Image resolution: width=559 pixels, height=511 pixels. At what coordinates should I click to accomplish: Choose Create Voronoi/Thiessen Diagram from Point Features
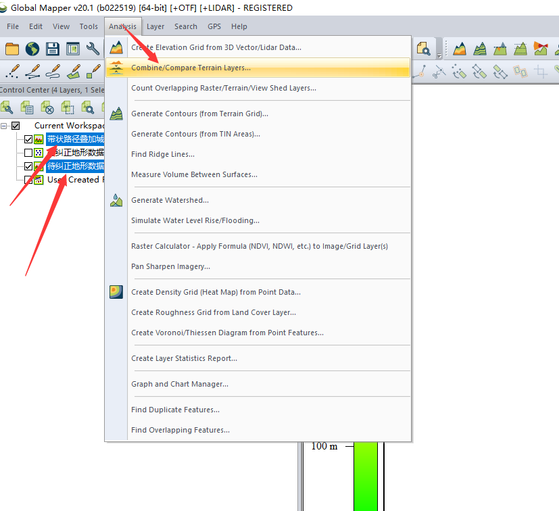coord(258,333)
